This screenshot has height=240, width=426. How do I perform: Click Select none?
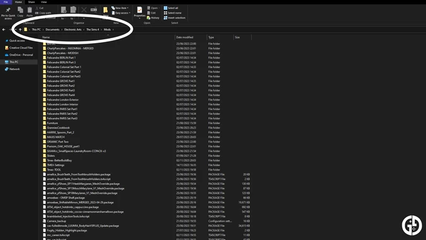[172, 12]
